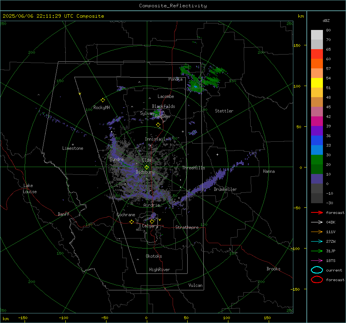
Task: Click the cyan current ellipse icon
Action: click(317, 270)
